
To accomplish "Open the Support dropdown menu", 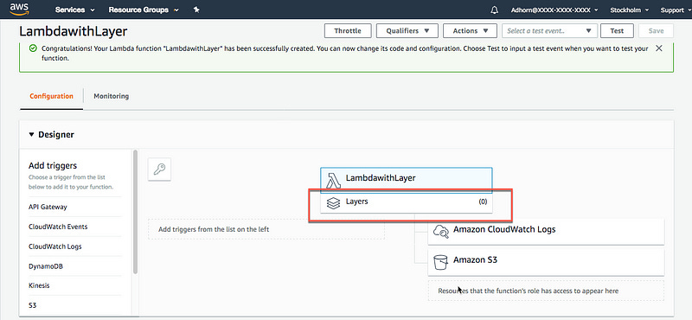I will click(x=676, y=10).
